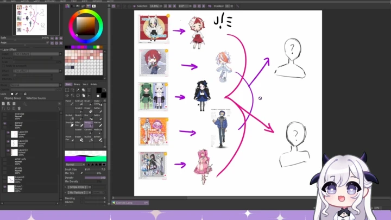The height and width of the screenshot is (220, 391).
Task: Reset the navigator canvas angle
Action: [61, 43]
